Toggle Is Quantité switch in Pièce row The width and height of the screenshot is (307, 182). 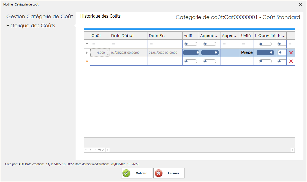[x=265, y=52]
